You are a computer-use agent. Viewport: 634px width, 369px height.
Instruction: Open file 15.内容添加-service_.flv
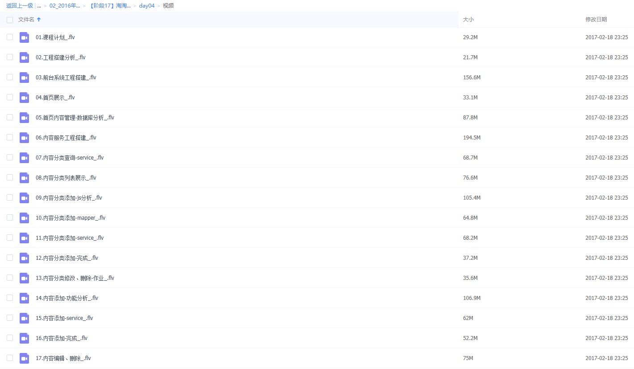point(64,318)
